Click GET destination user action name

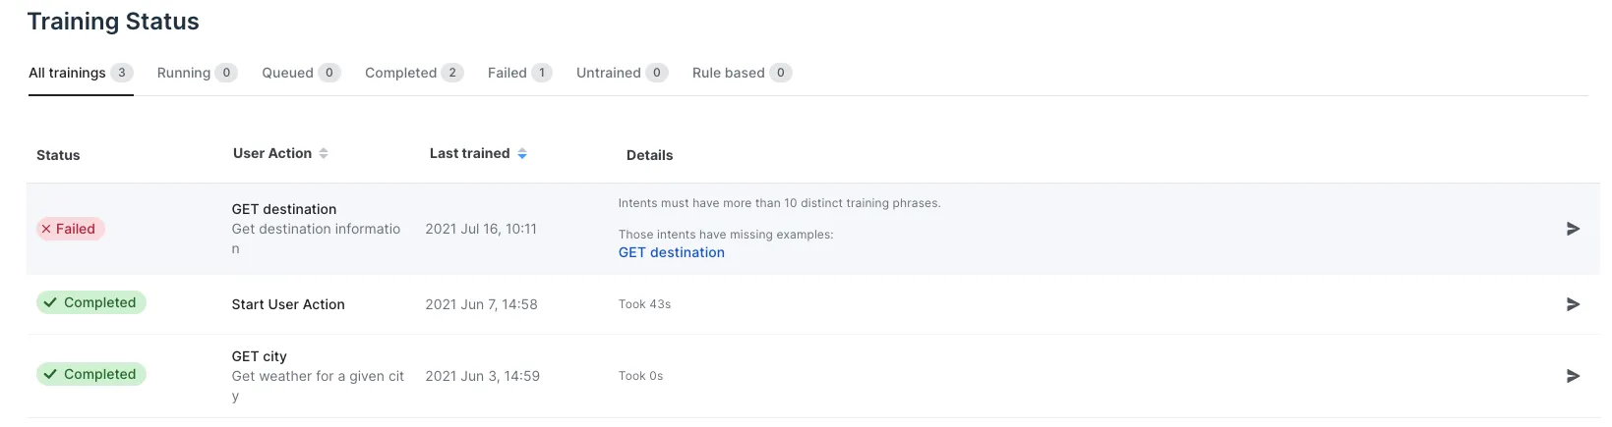coord(284,209)
